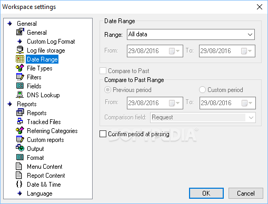Click the Date Range calendar icon

point(20,59)
